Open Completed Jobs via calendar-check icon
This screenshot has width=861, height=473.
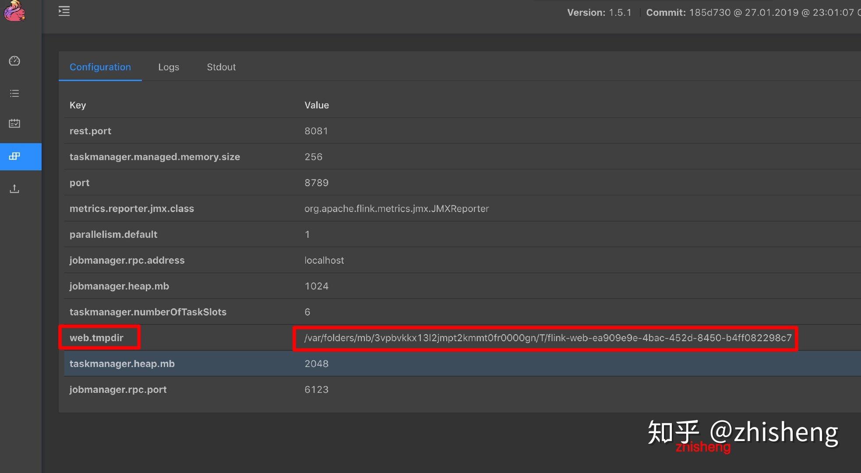click(x=14, y=123)
